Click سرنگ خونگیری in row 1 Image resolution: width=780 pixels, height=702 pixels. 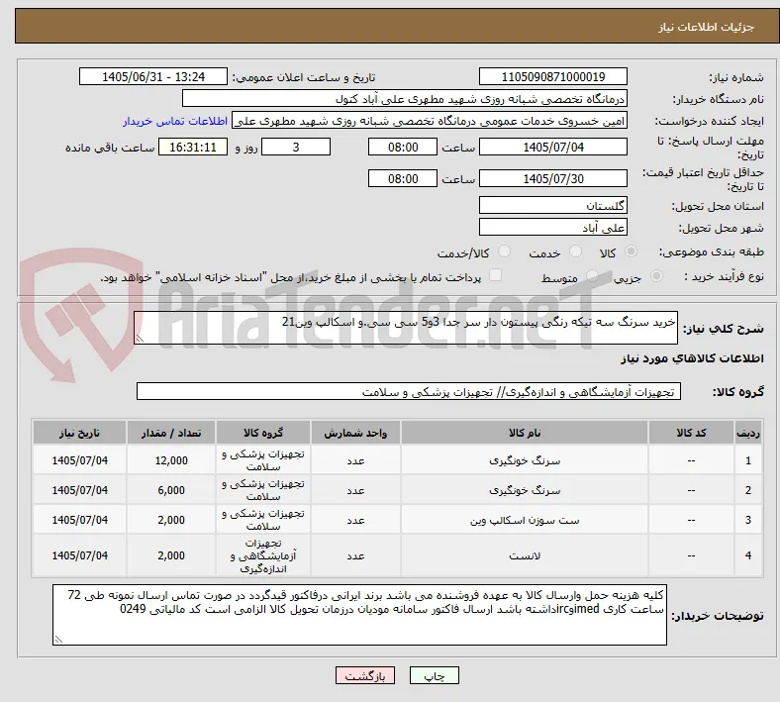coord(525,460)
